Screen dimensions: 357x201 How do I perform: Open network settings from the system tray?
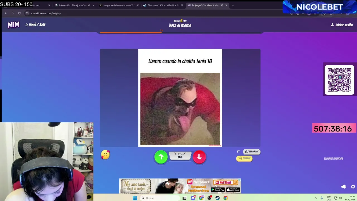(x=336, y=198)
